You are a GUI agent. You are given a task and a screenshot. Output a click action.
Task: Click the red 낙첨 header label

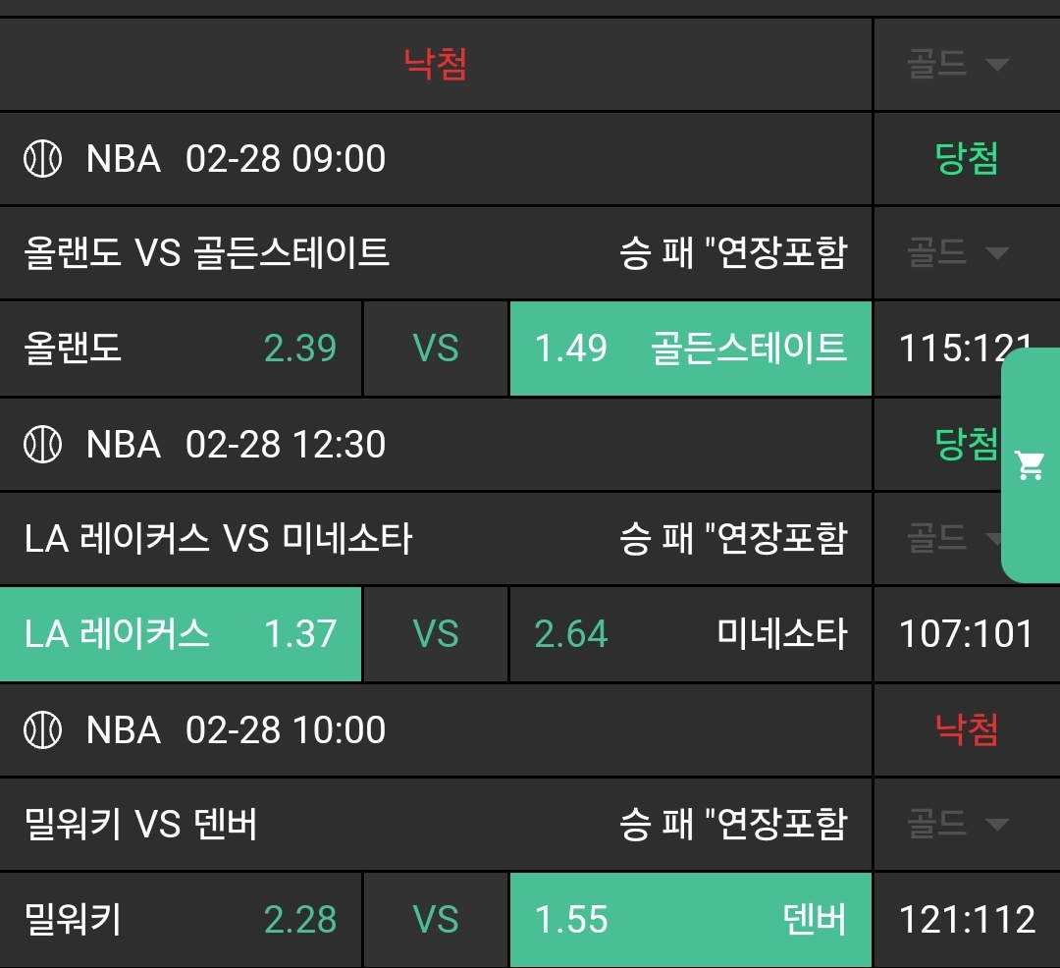click(435, 65)
